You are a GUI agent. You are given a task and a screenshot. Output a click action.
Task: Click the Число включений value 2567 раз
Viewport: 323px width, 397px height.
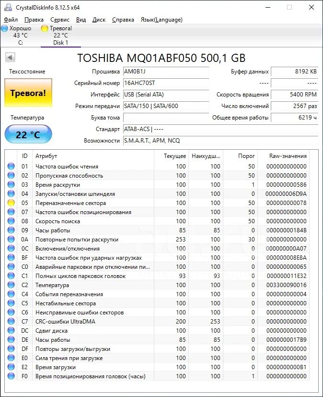(294, 106)
